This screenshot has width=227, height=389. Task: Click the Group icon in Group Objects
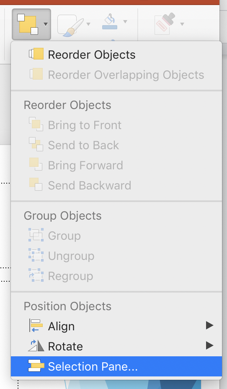tap(36, 235)
